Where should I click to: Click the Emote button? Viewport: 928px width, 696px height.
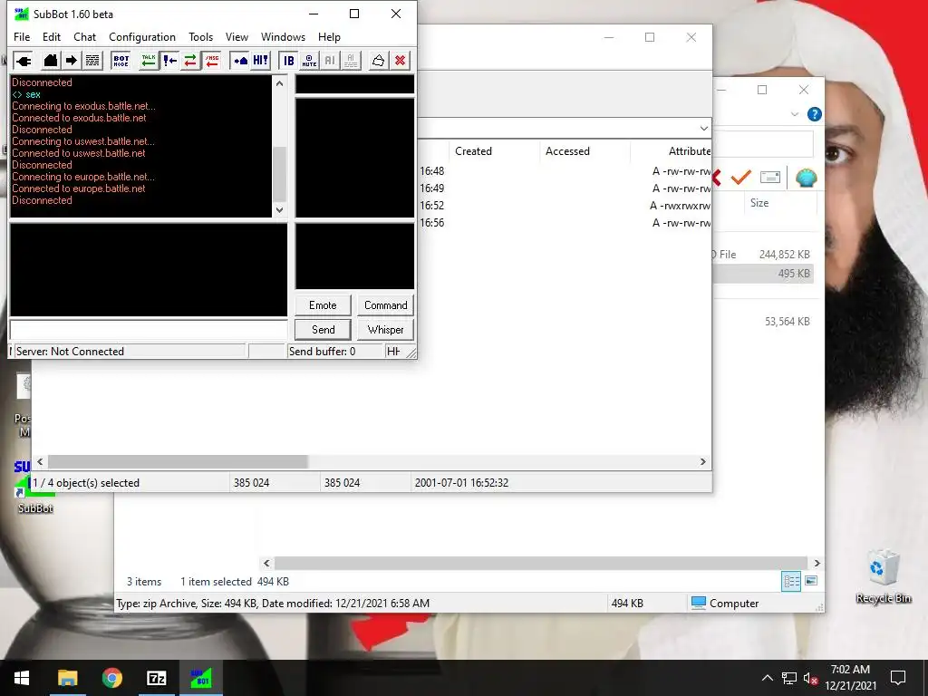click(323, 305)
